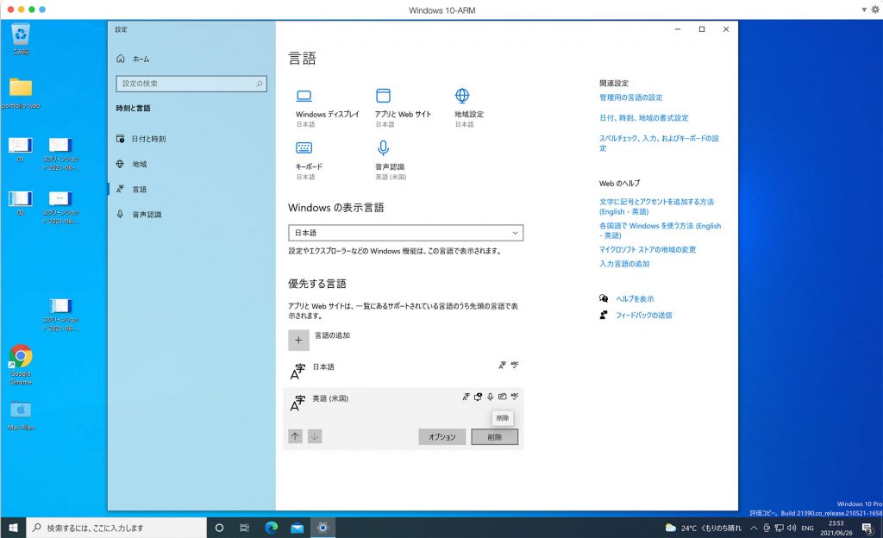Click the 削除 button for 英語 (米国)
The height and width of the screenshot is (538, 883).
click(x=494, y=437)
